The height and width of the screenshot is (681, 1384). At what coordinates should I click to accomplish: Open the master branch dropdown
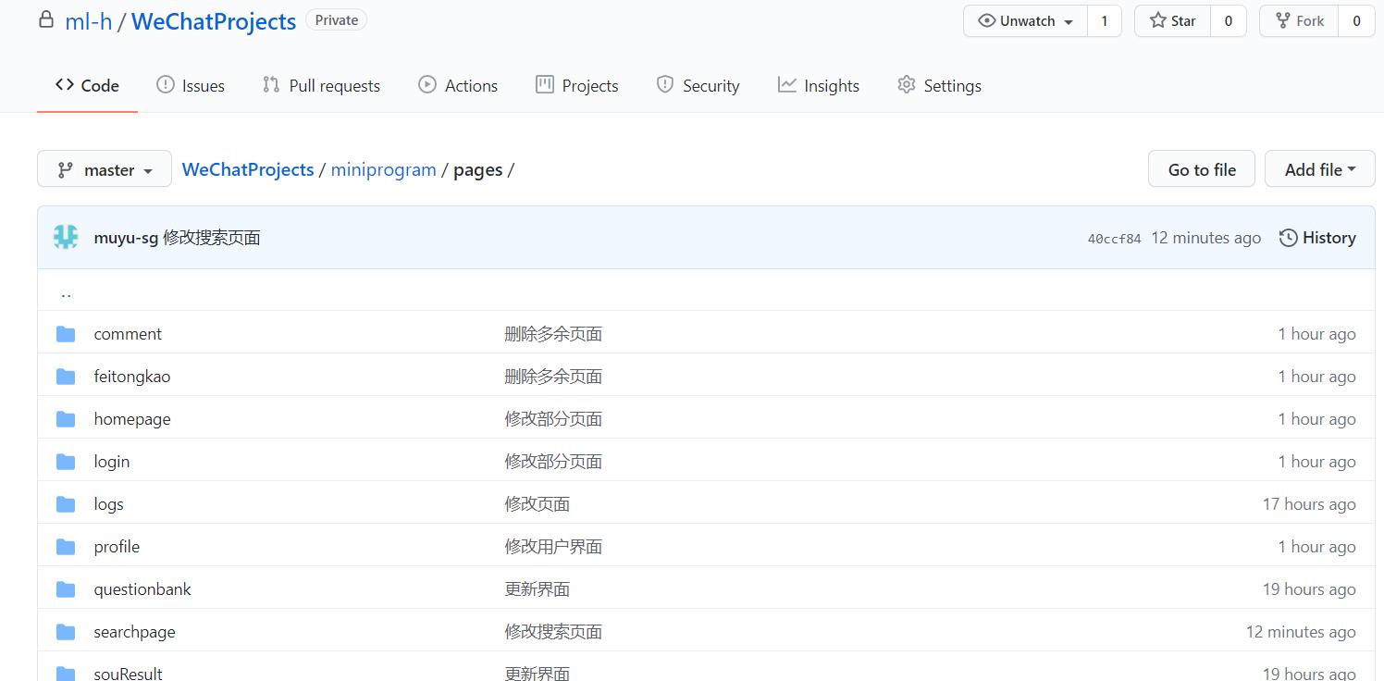point(105,169)
